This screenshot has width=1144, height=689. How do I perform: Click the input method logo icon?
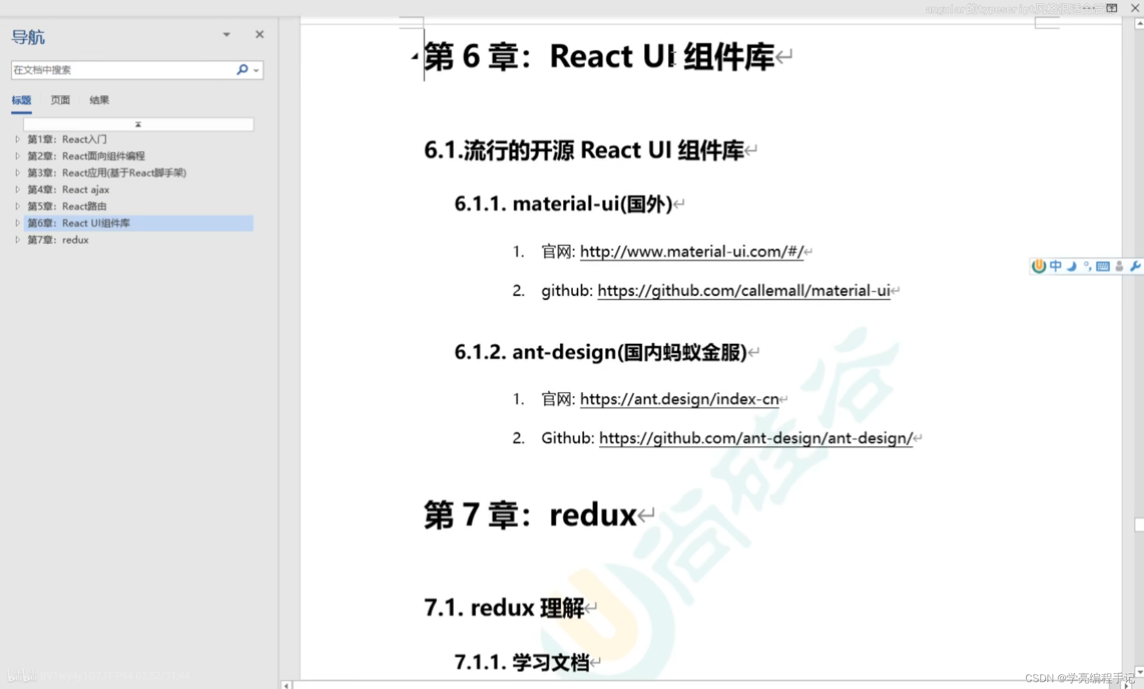click(x=1038, y=266)
